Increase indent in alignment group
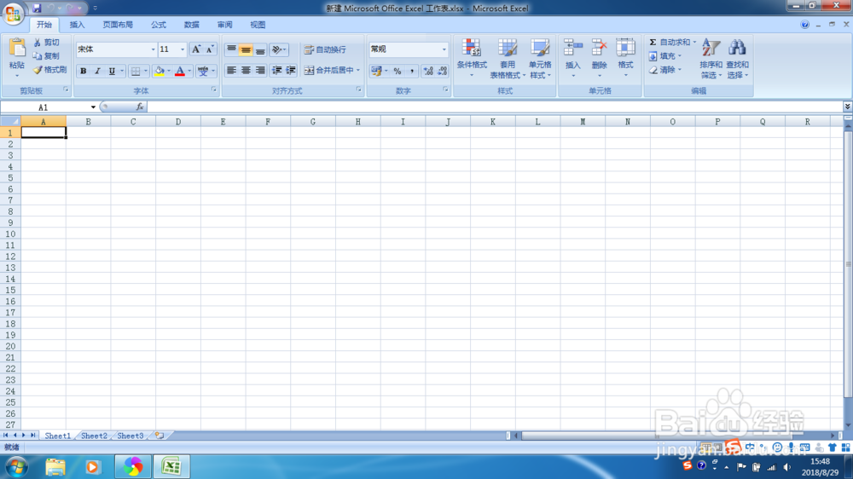 click(x=291, y=70)
